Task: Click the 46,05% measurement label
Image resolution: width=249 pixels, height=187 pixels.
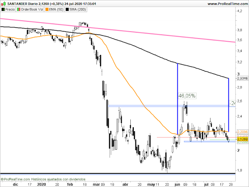Action: [187, 96]
